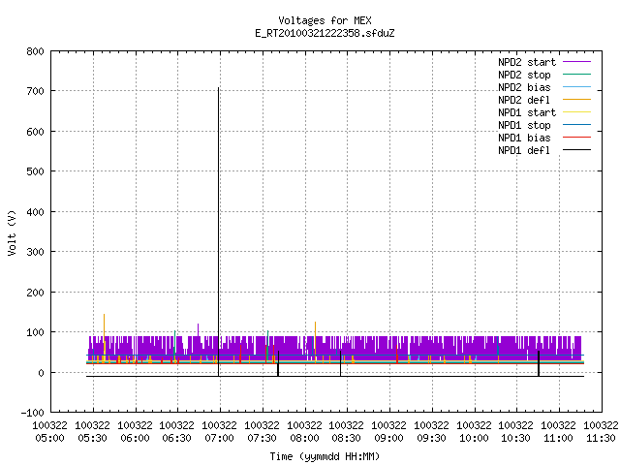Click the black NPD1 defl legend line
620x465 pixels.
coord(576,150)
